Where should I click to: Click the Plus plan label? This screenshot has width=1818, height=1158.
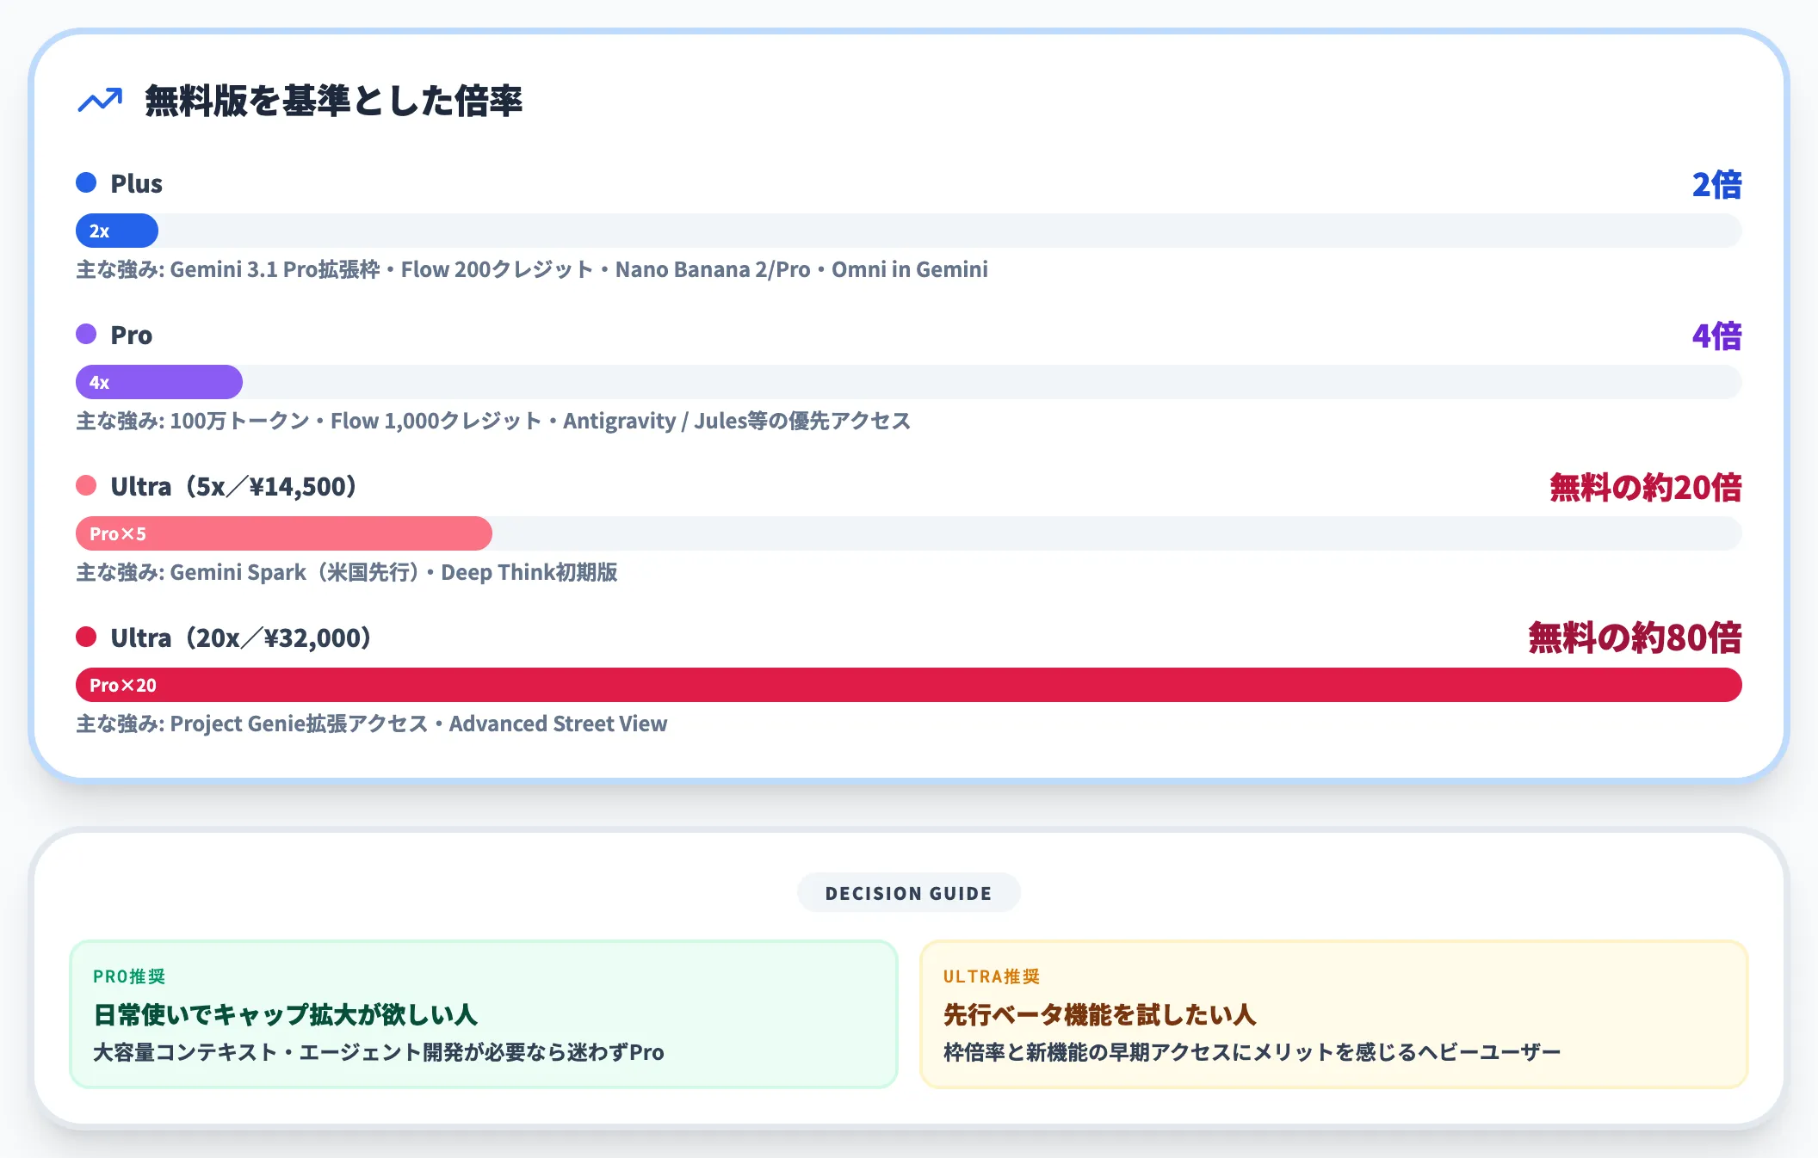[x=136, y=183]
